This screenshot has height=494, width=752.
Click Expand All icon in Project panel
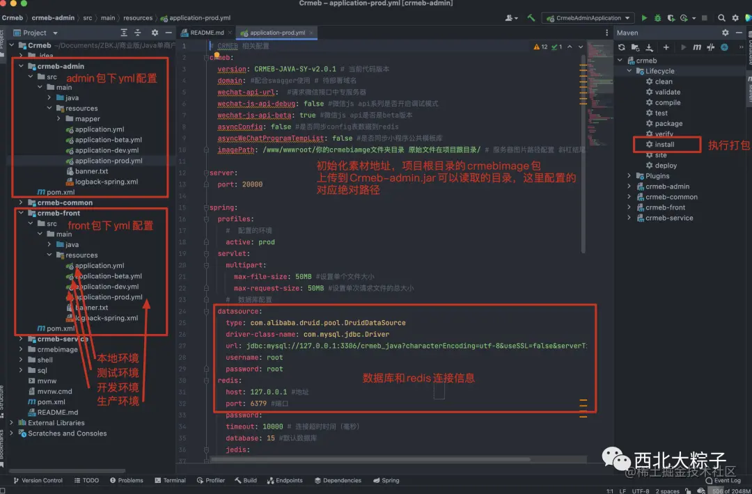point(124,33)
